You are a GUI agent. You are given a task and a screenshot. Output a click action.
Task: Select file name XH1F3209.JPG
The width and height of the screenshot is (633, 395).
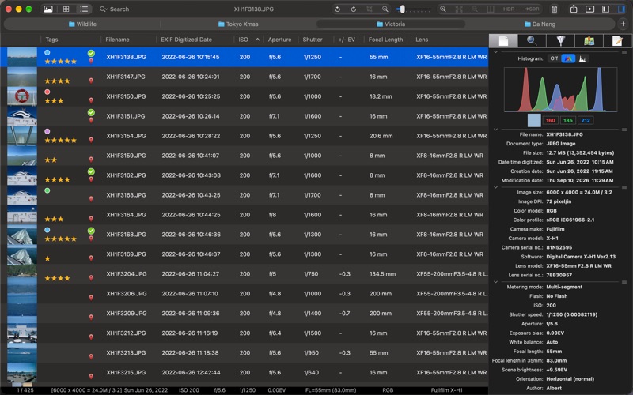[x=127, y=313]
